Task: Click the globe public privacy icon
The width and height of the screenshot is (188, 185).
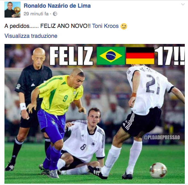Action: coord(55,14)
